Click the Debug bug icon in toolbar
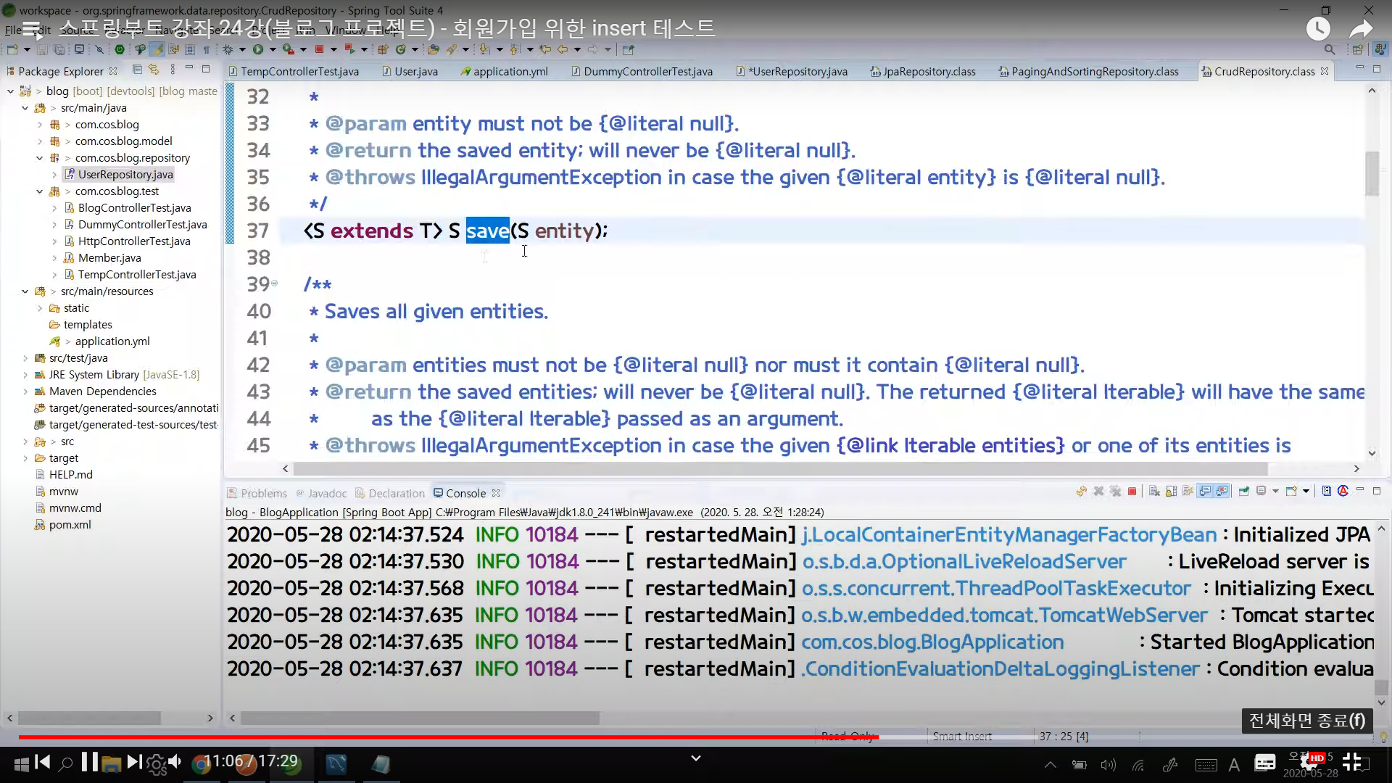This screenshot has height=783, width=1392. tap(228, 49)
